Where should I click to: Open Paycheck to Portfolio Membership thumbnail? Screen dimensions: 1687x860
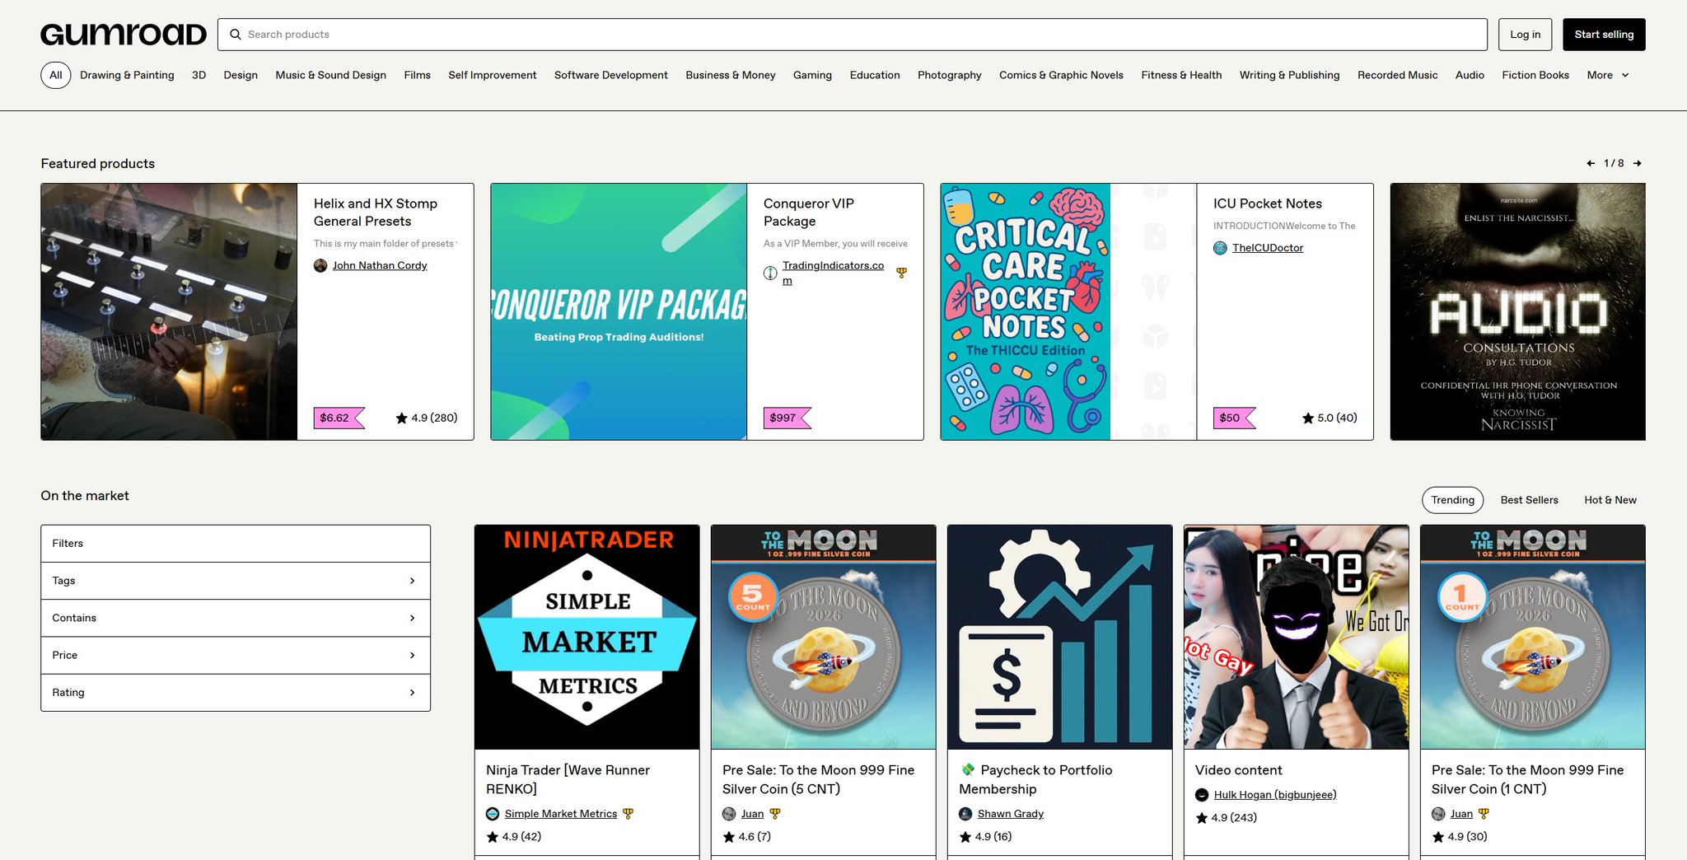(1060, 638)
